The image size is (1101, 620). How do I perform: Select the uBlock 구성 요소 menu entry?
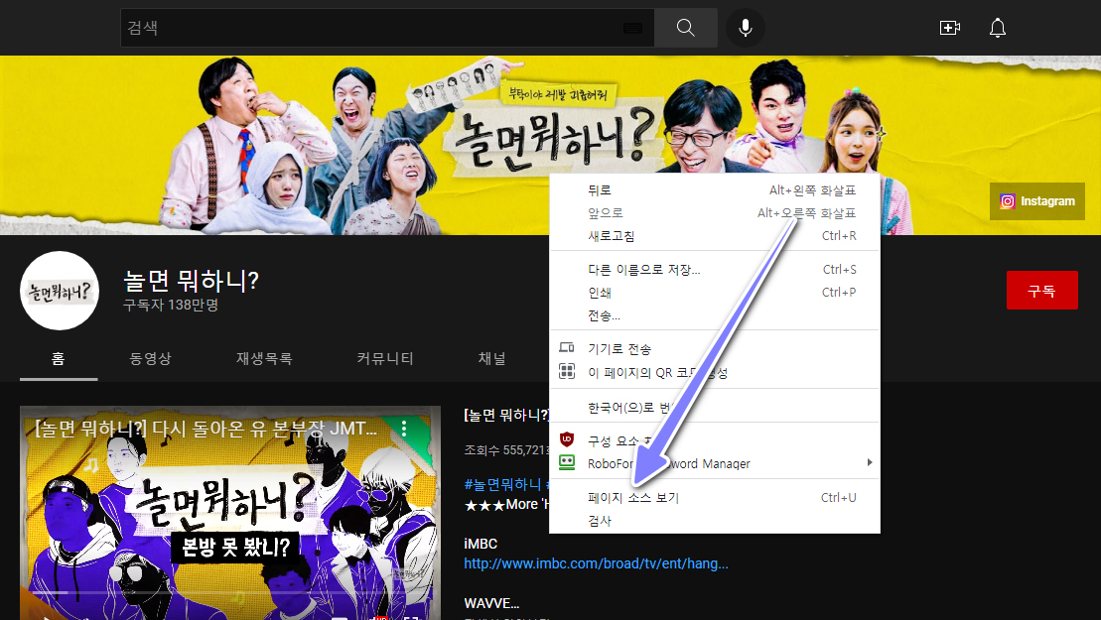[x=714, y=440]
